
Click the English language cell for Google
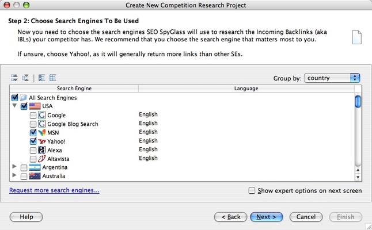coord(148,114)
